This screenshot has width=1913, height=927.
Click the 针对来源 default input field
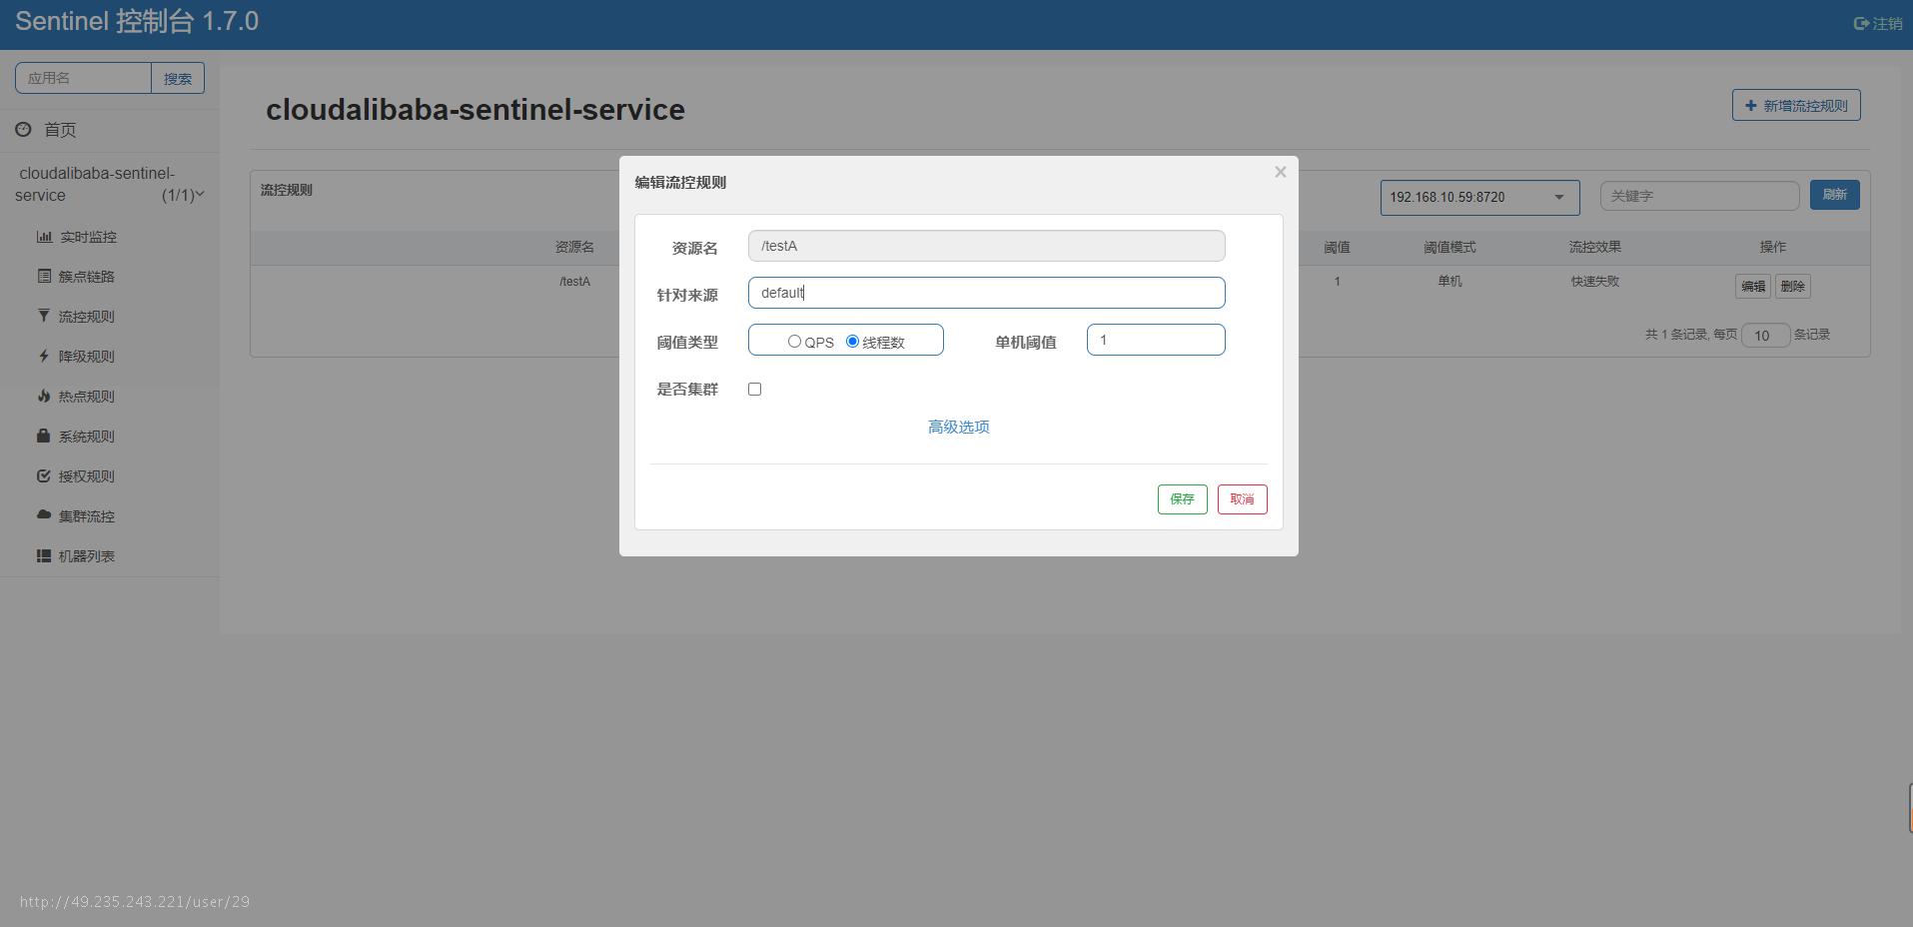986,293
